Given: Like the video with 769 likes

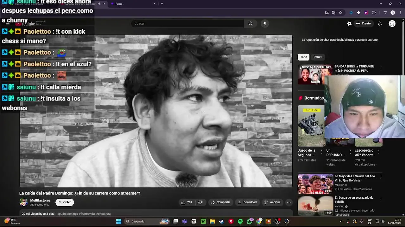Looking at the screenshot, I should (x=186, y=202).
